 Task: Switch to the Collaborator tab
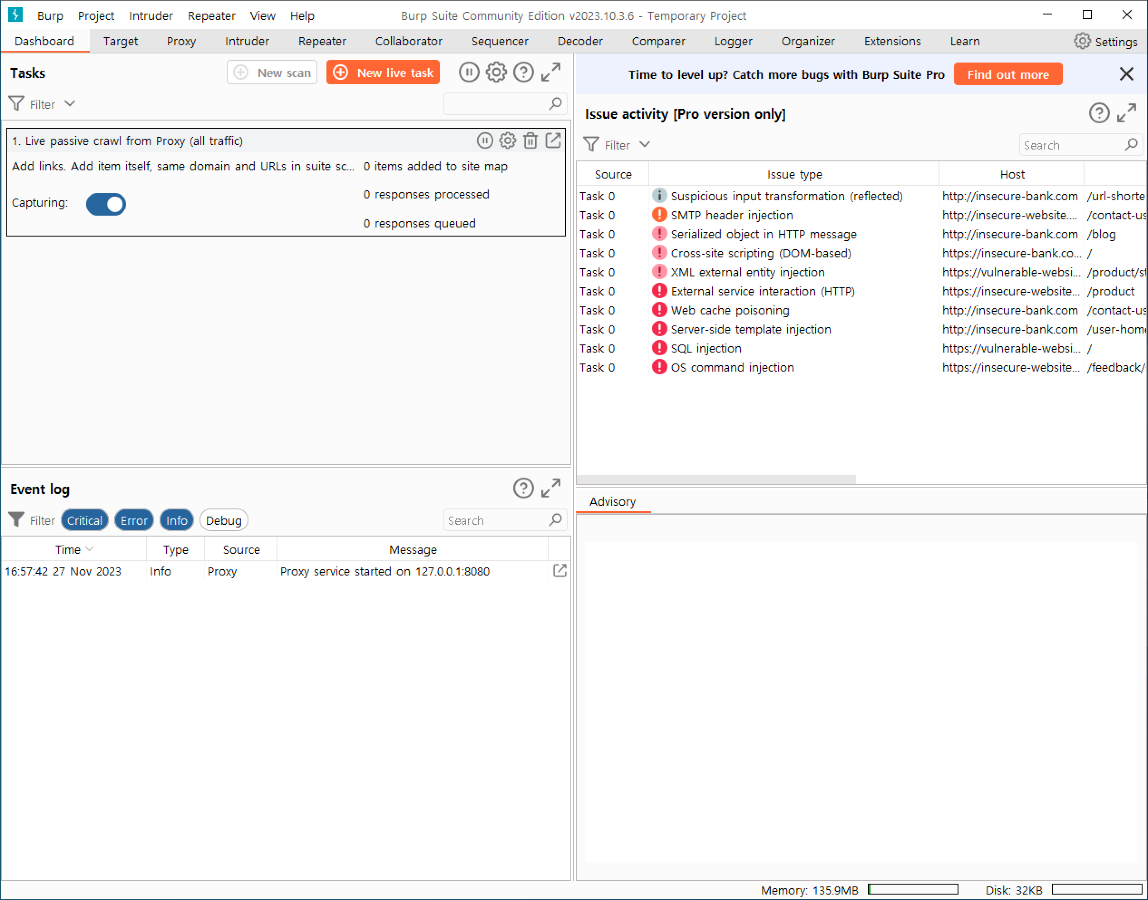(x=409, y=41)
